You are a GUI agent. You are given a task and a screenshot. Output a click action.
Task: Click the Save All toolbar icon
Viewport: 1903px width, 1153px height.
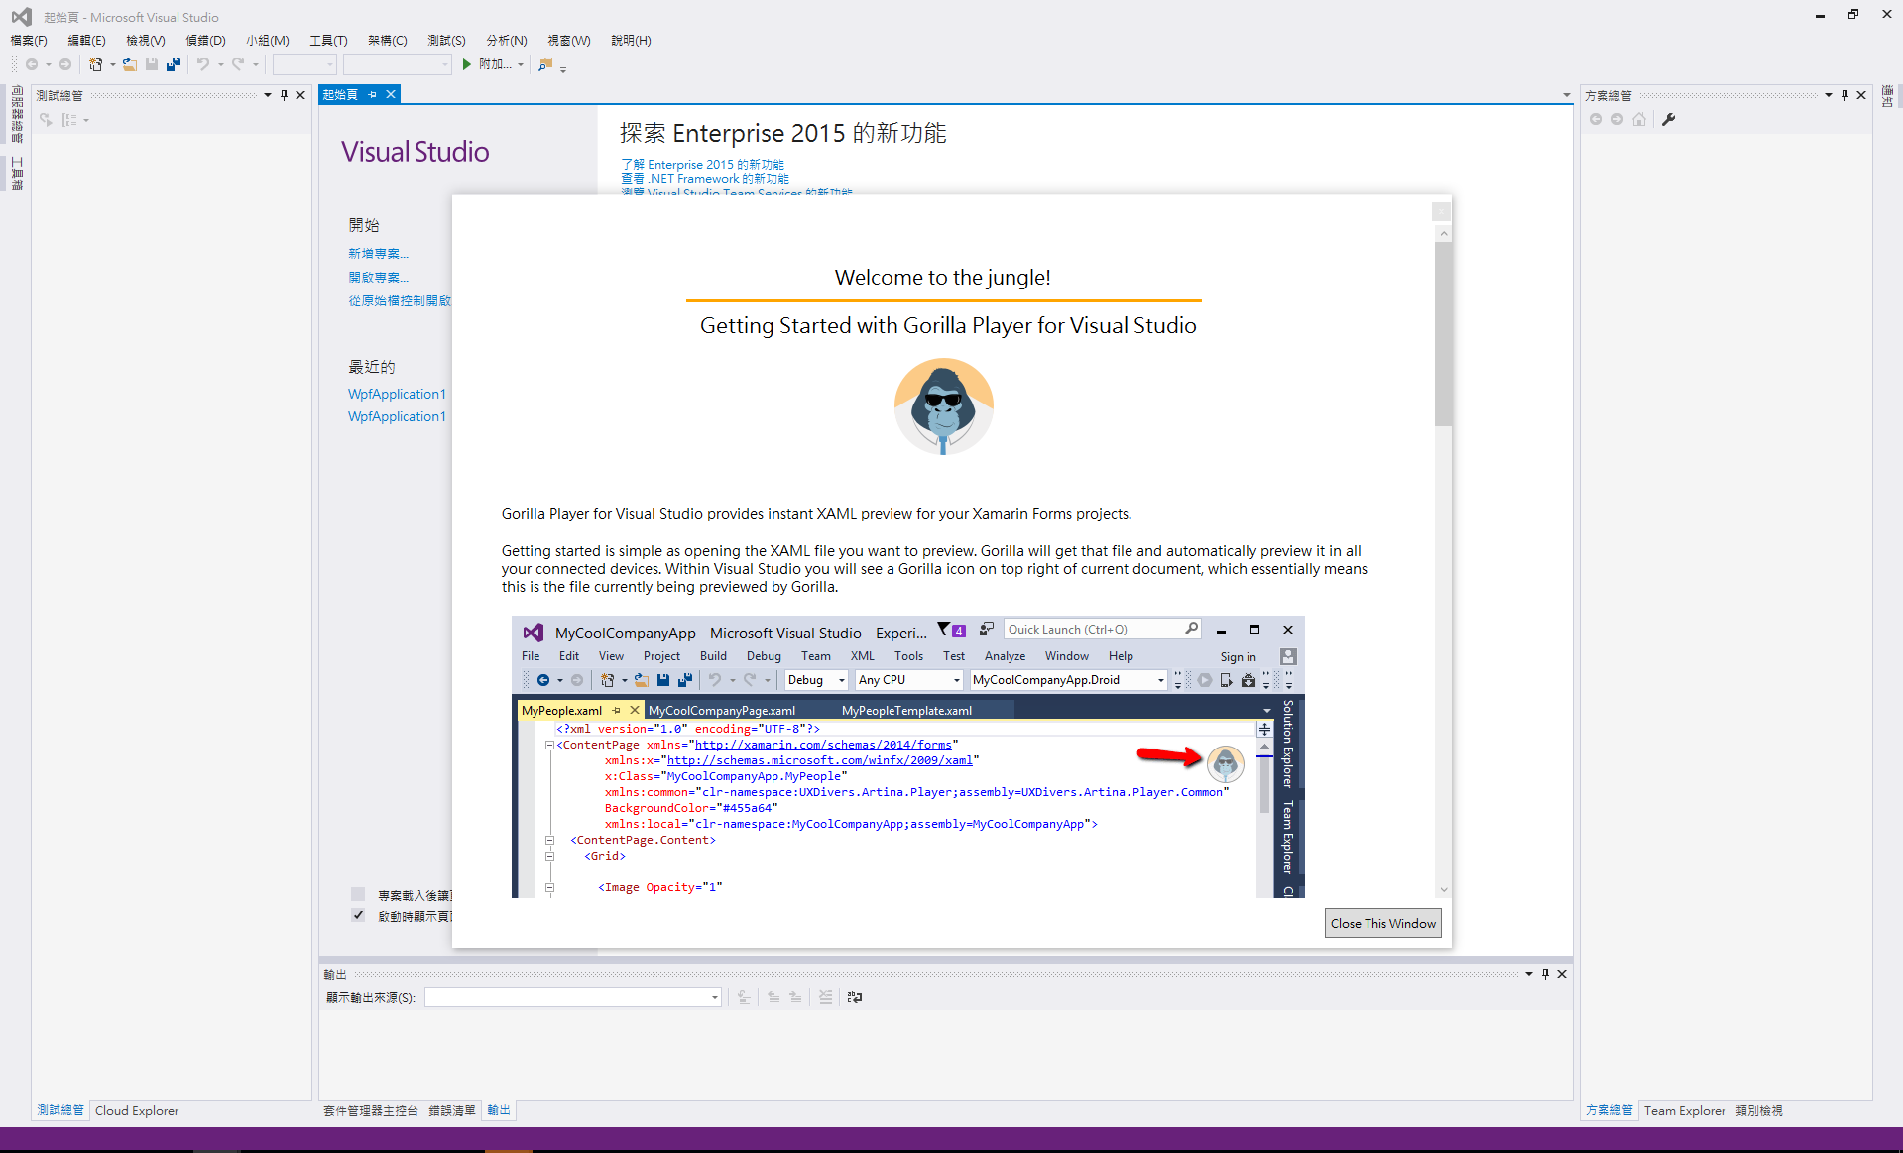click(x=173, y=64)
